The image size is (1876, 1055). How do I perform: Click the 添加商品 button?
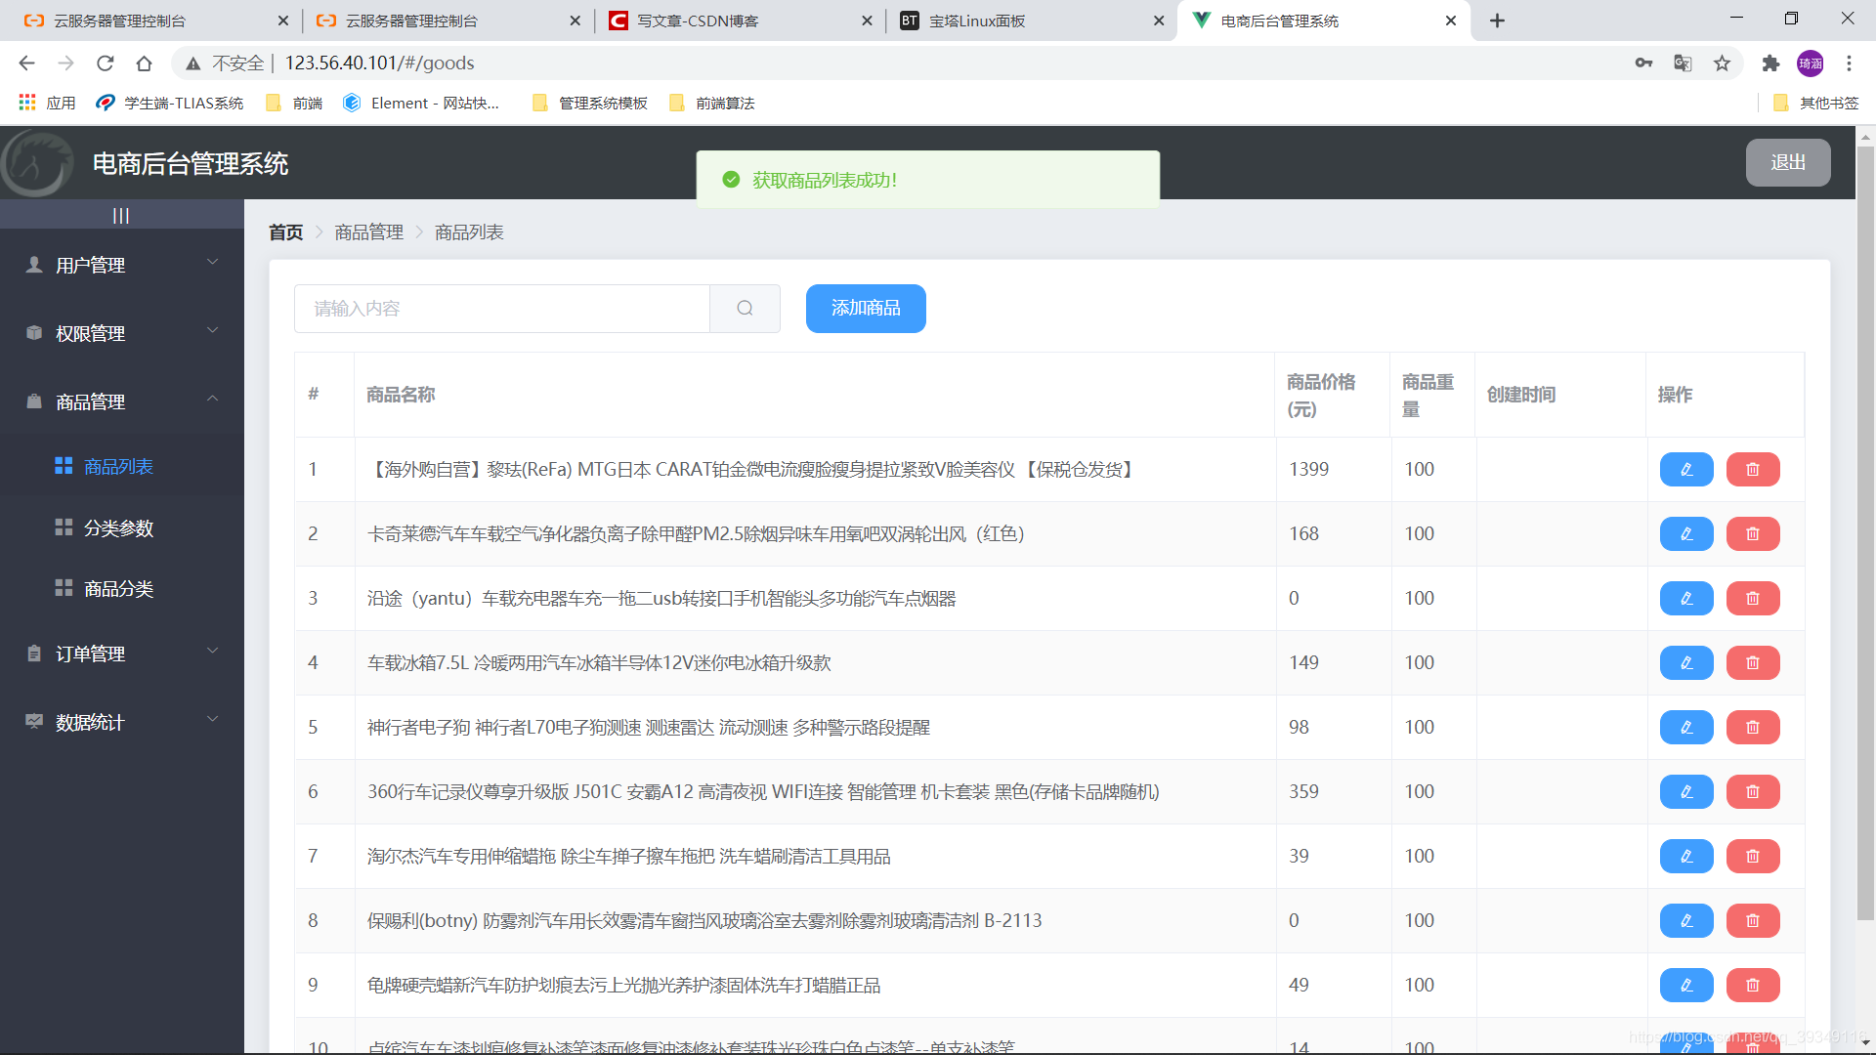866,309
